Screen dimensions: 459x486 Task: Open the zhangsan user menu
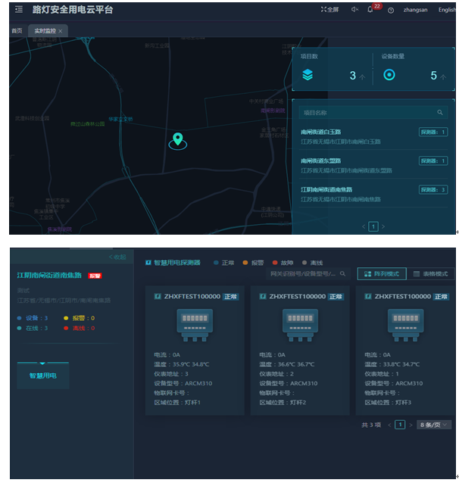pyautogui.click(x=417, y=10)
